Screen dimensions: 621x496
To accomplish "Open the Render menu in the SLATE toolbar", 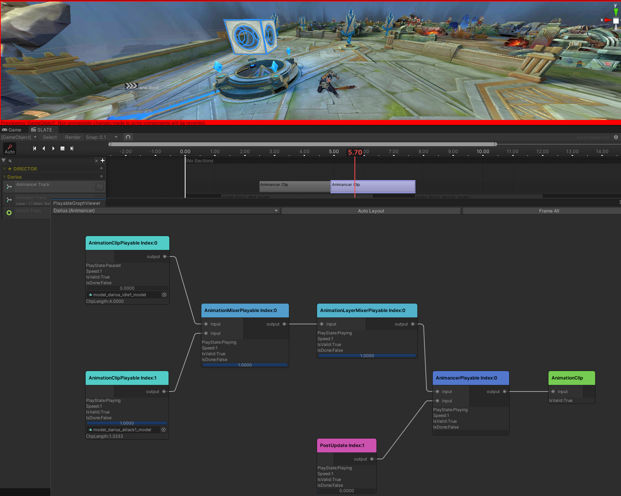I will pos(73,137).
